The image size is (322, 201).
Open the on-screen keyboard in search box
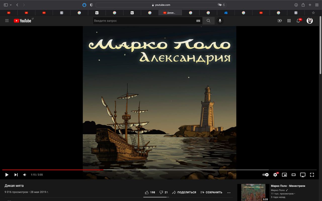(x=198, y=21)
